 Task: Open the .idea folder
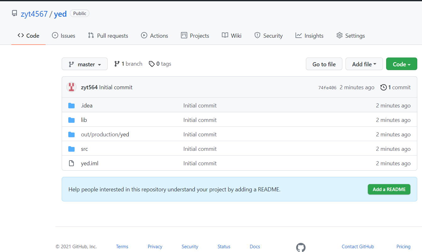point(87,106)
